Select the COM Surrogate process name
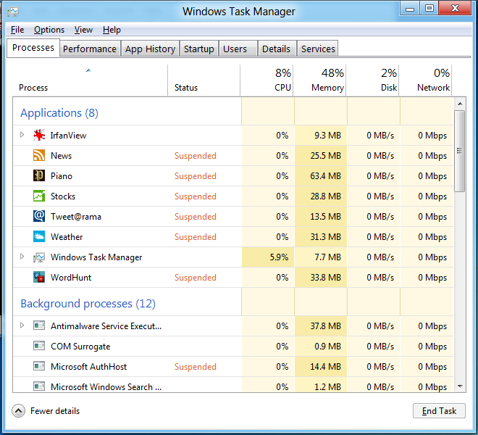 coord(80,347)
